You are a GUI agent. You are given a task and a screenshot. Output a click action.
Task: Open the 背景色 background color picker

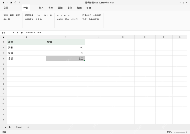pyautogui.click(x=39, y=19)
